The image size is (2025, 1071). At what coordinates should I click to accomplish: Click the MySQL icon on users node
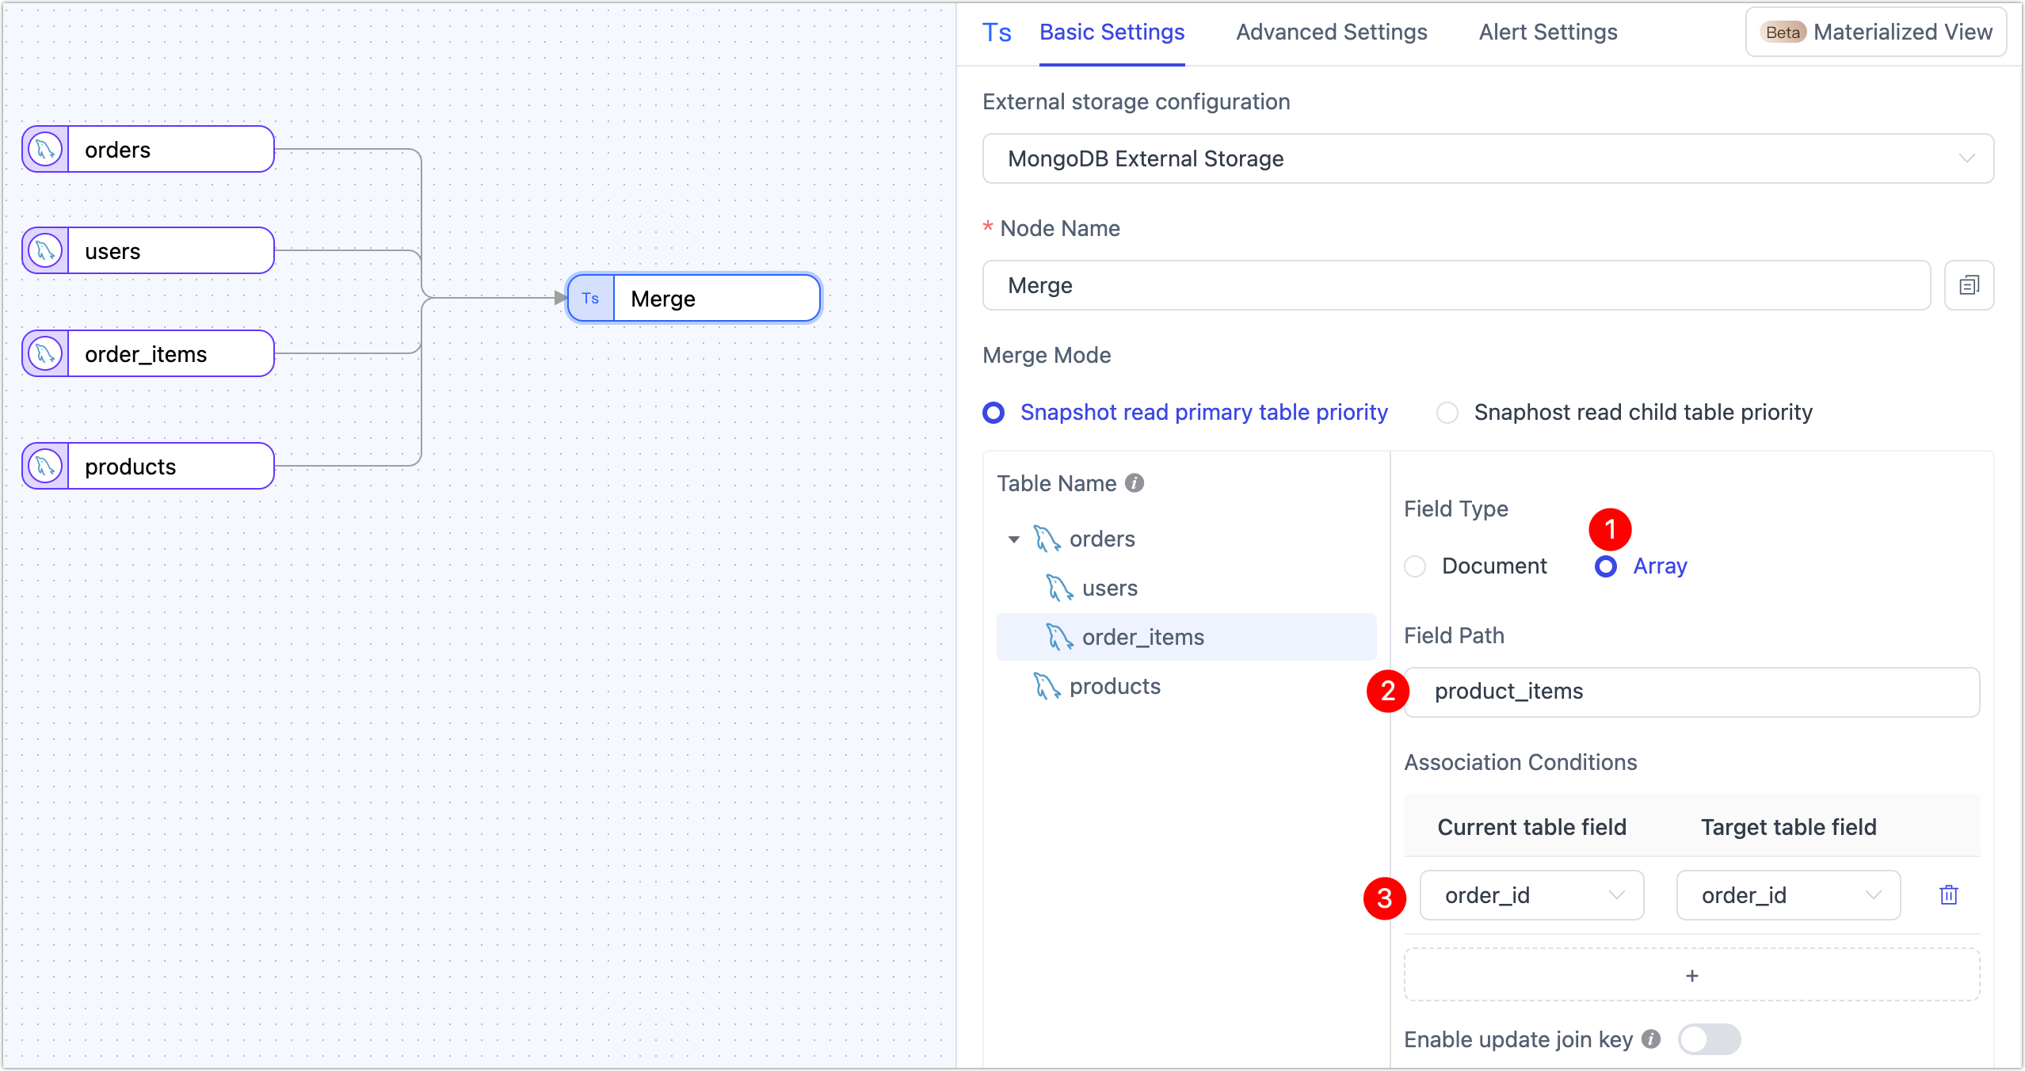[x=45, y=250]
